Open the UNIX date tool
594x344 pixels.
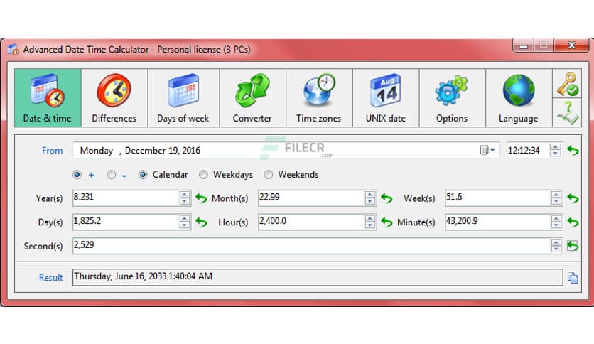coord(386,98)
